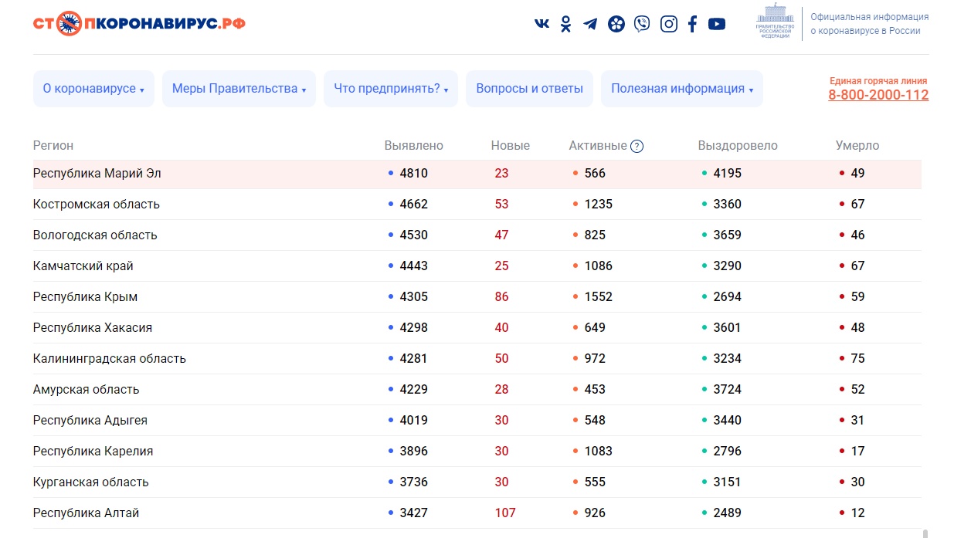Viewport: 954px width, 538px height.
Task: Click the YouTube icon
Action: (717, 24)
